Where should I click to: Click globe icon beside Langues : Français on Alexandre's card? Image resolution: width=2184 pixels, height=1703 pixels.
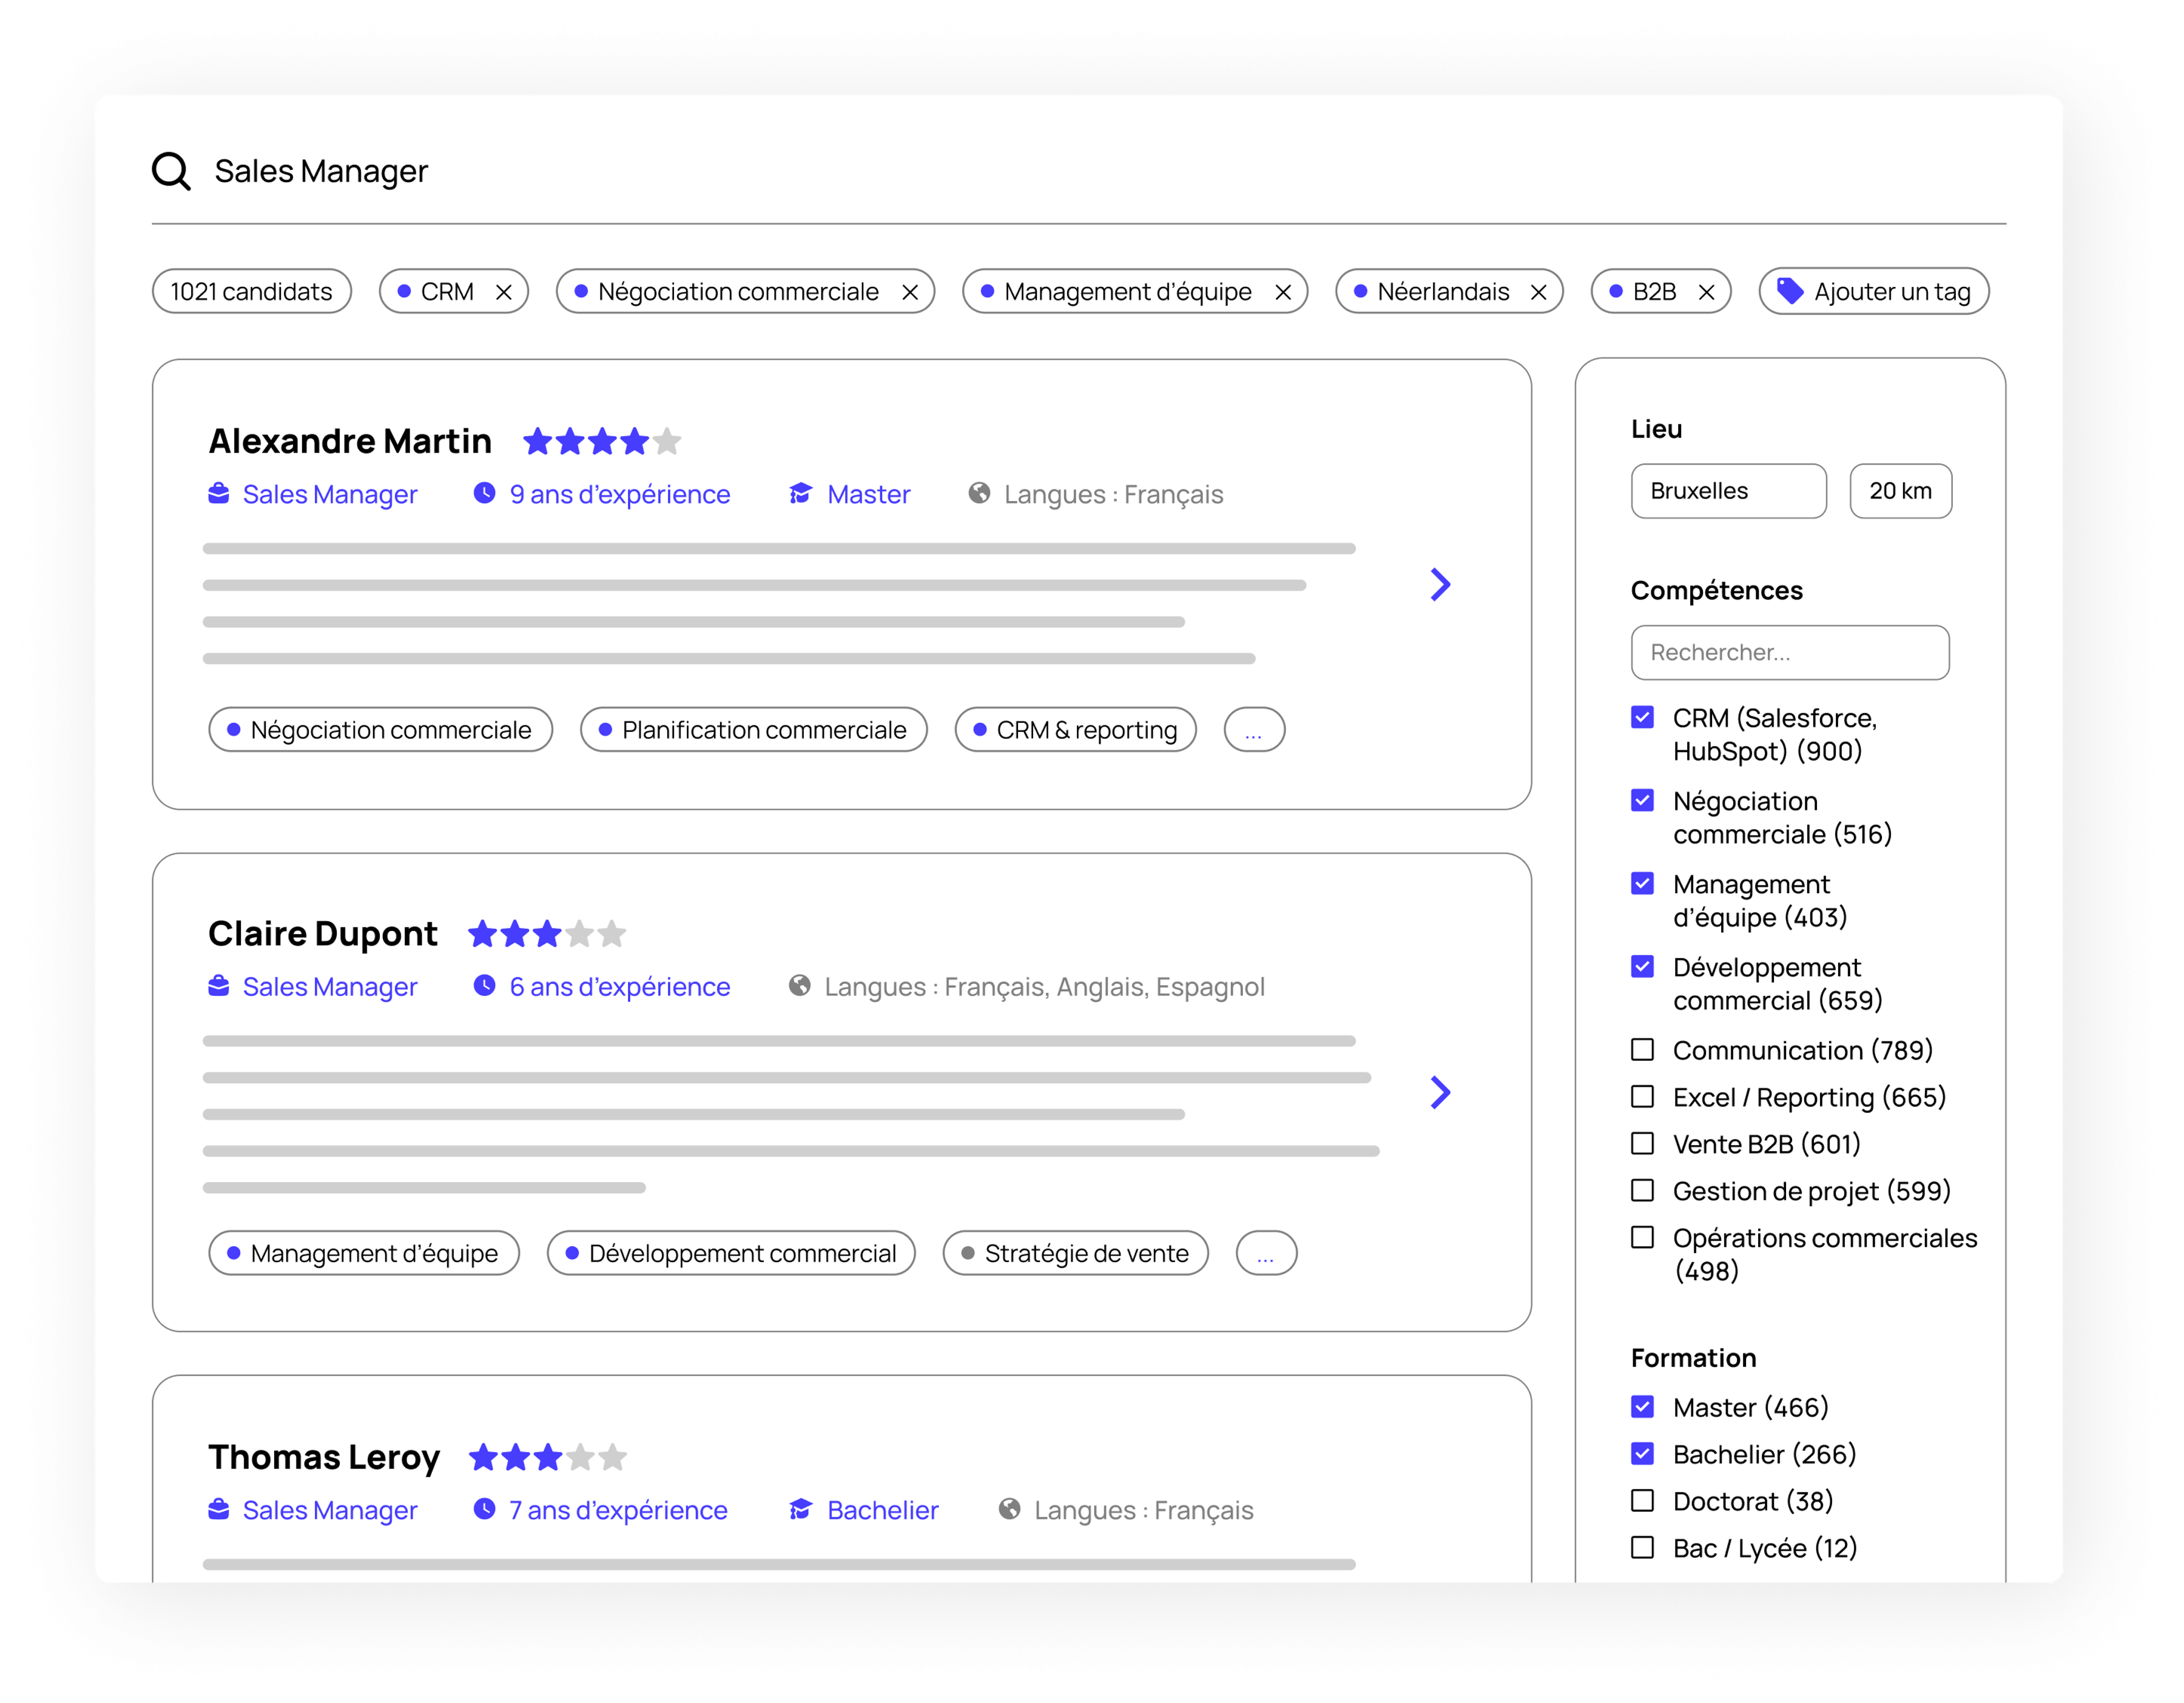pyautogui.click(x=980, y=492)
